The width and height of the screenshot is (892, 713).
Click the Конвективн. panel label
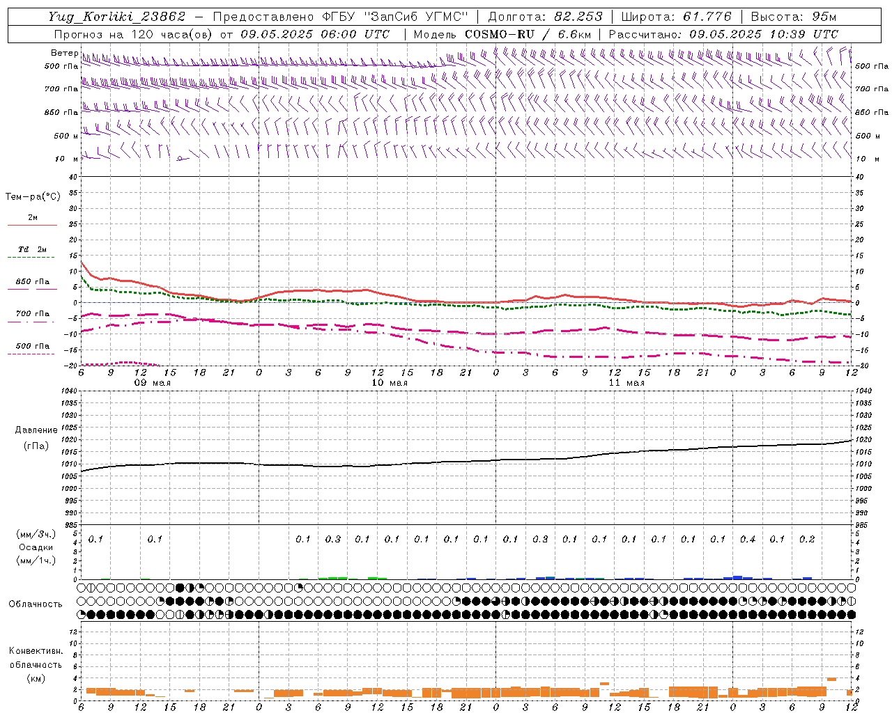[x=36, y=651]
